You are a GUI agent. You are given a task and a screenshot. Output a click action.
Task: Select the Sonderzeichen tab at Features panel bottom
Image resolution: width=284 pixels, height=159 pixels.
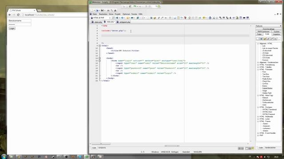pyautogui.click(x=270, y=148)
